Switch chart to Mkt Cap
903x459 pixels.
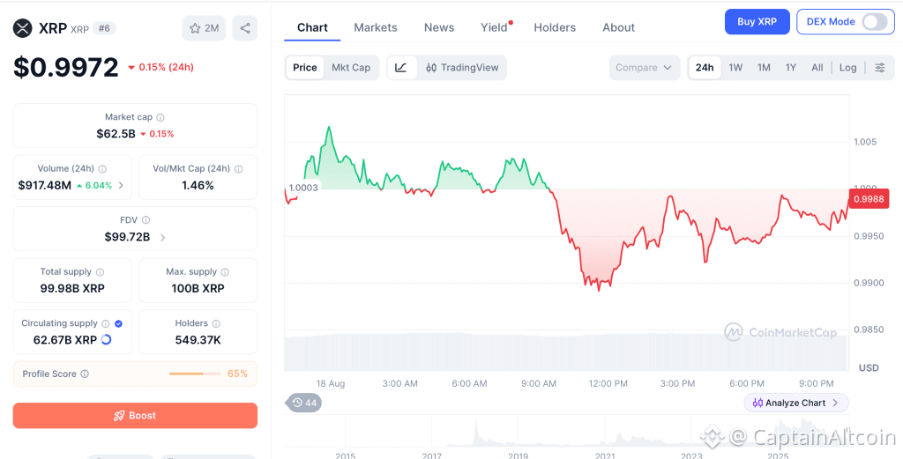(351, 68)
